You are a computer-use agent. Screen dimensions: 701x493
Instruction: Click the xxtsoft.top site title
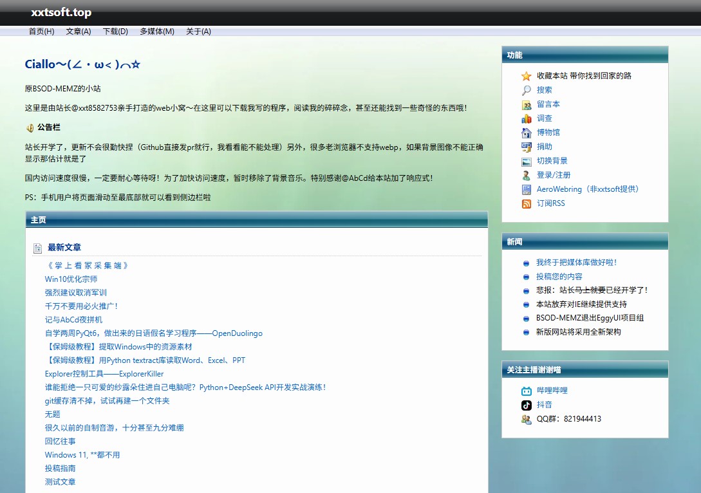pyautogui.click(x=61, y=12)
